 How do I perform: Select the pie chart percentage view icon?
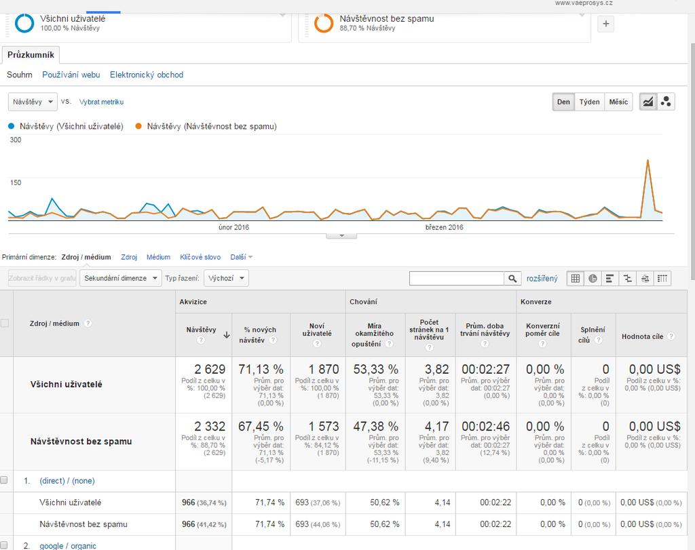point(593,279)
